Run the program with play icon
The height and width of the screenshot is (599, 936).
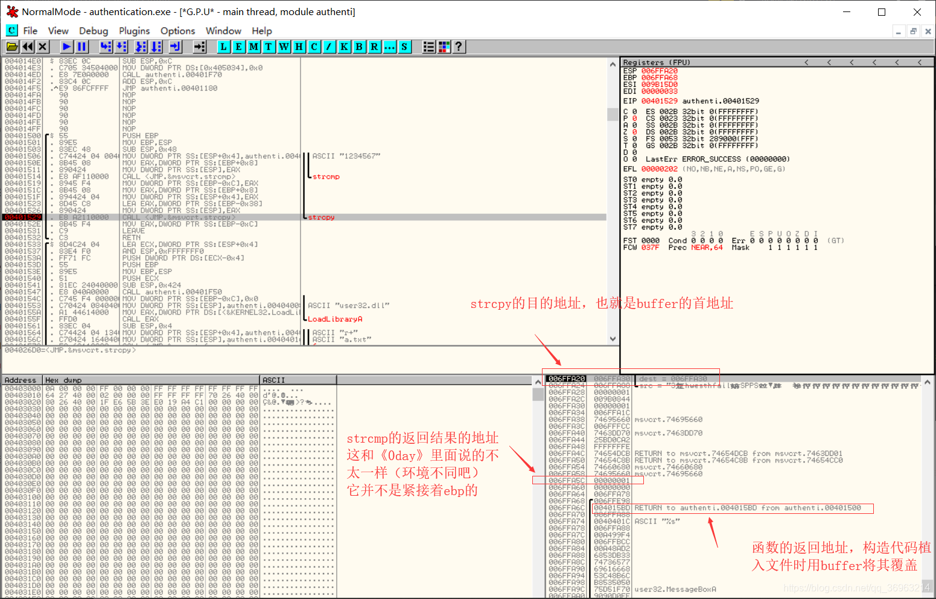(x=67, y=46)
